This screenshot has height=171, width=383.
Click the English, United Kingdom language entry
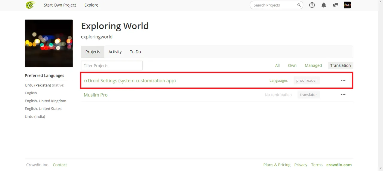coord(45,101)
